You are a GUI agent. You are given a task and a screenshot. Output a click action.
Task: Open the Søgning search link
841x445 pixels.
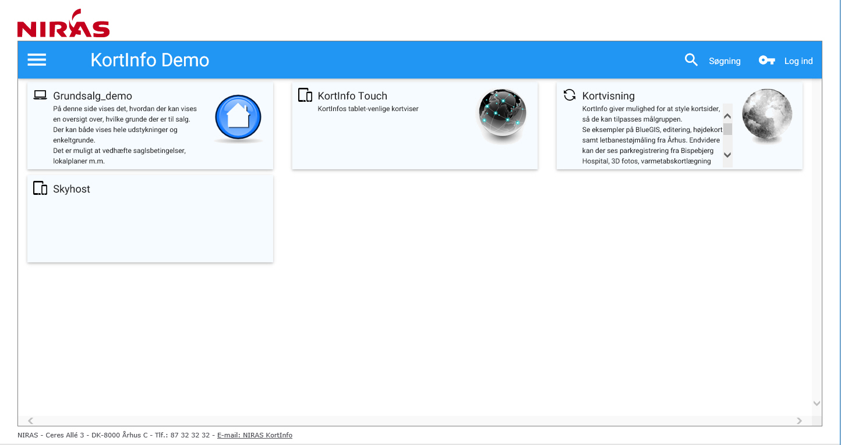click(725, 61)
